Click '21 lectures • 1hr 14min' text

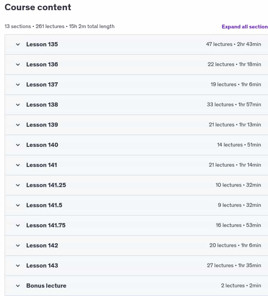click(235, 165)
